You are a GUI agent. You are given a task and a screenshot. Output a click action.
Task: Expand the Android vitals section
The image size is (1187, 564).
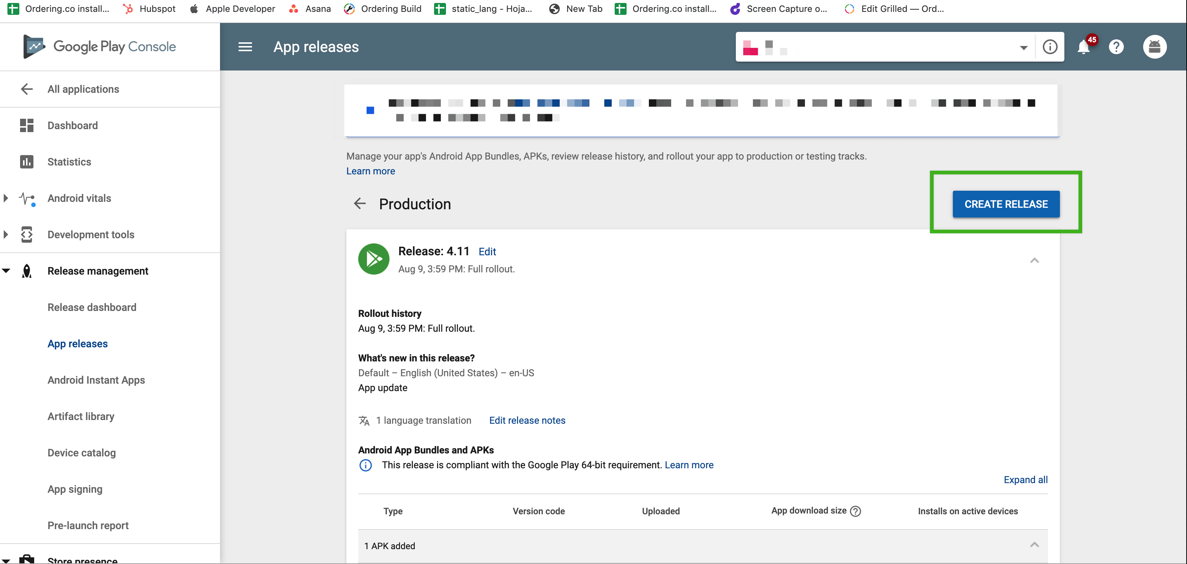(6, 198)
